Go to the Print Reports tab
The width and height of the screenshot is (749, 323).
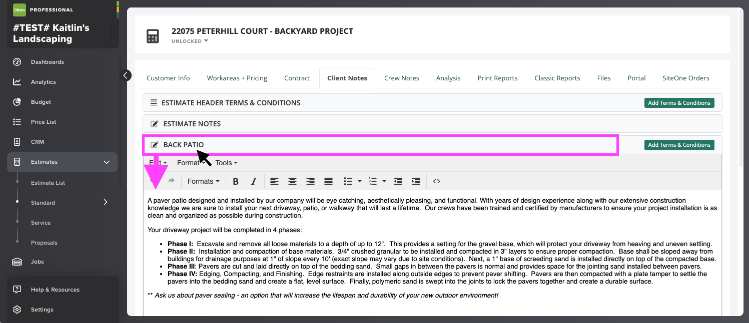click(x=498, y=78)
